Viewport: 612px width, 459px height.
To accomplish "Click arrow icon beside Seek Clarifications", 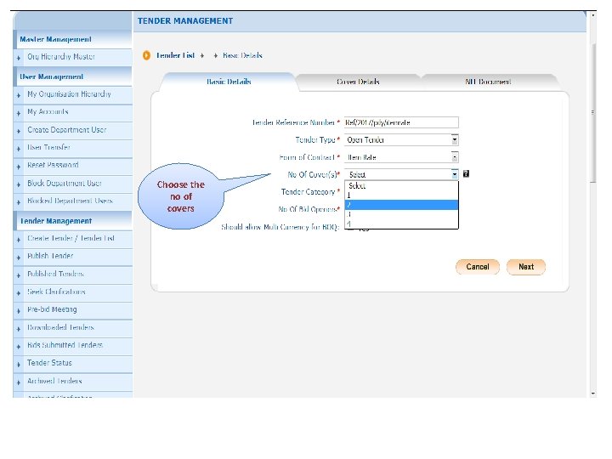I will click(x=19, y=293).
